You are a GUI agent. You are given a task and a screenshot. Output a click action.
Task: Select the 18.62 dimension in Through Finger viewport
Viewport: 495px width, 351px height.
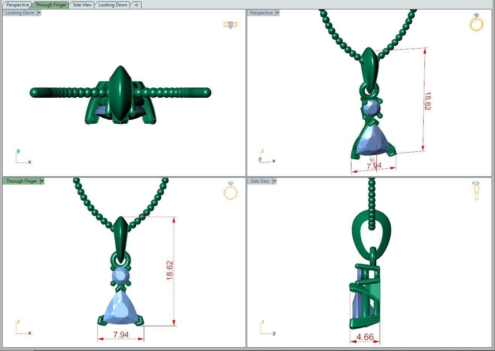pyautogui.click(x=170, y=270)
